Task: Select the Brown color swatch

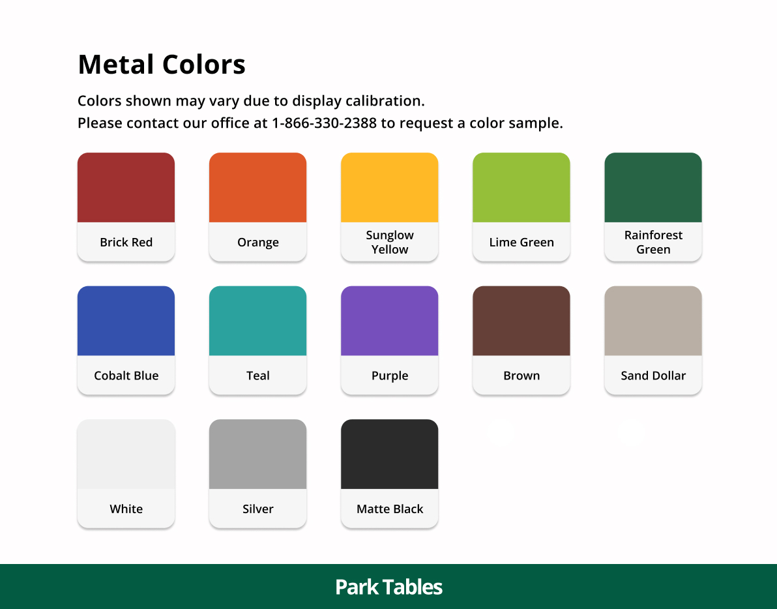Action: point(521,321)
